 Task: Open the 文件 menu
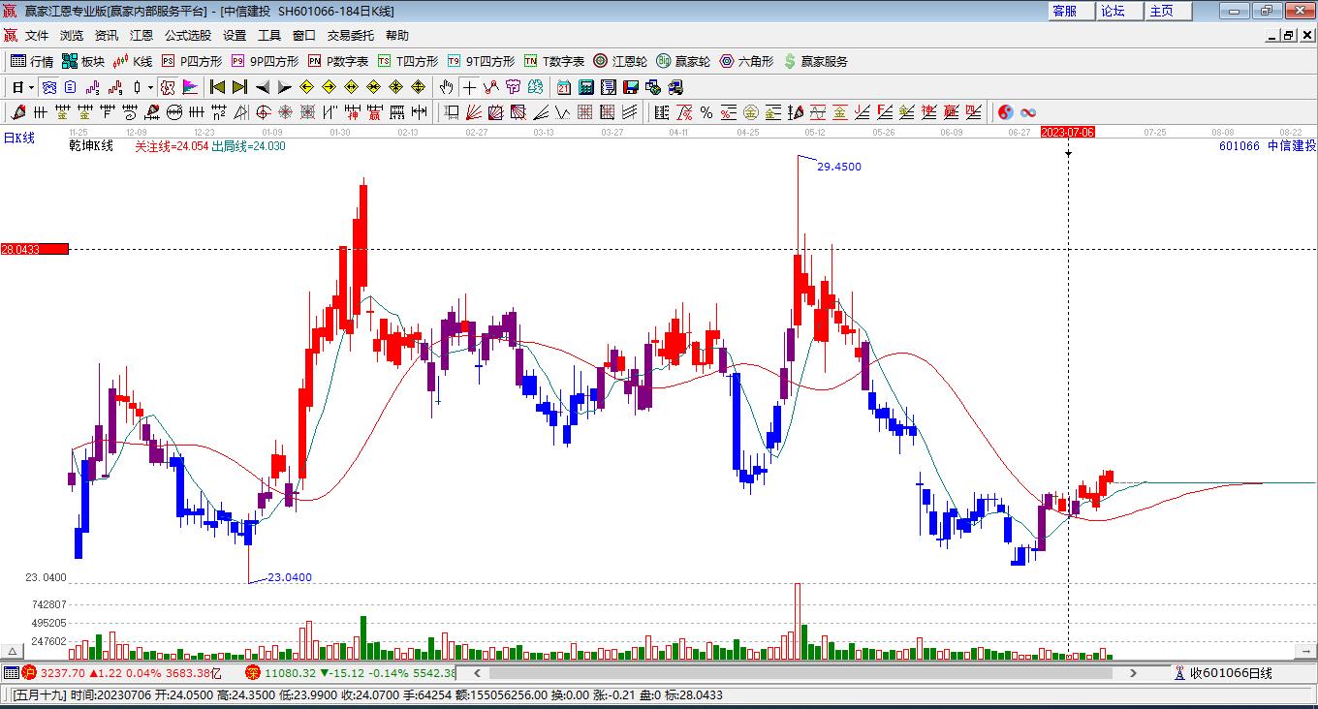point(37,36)
